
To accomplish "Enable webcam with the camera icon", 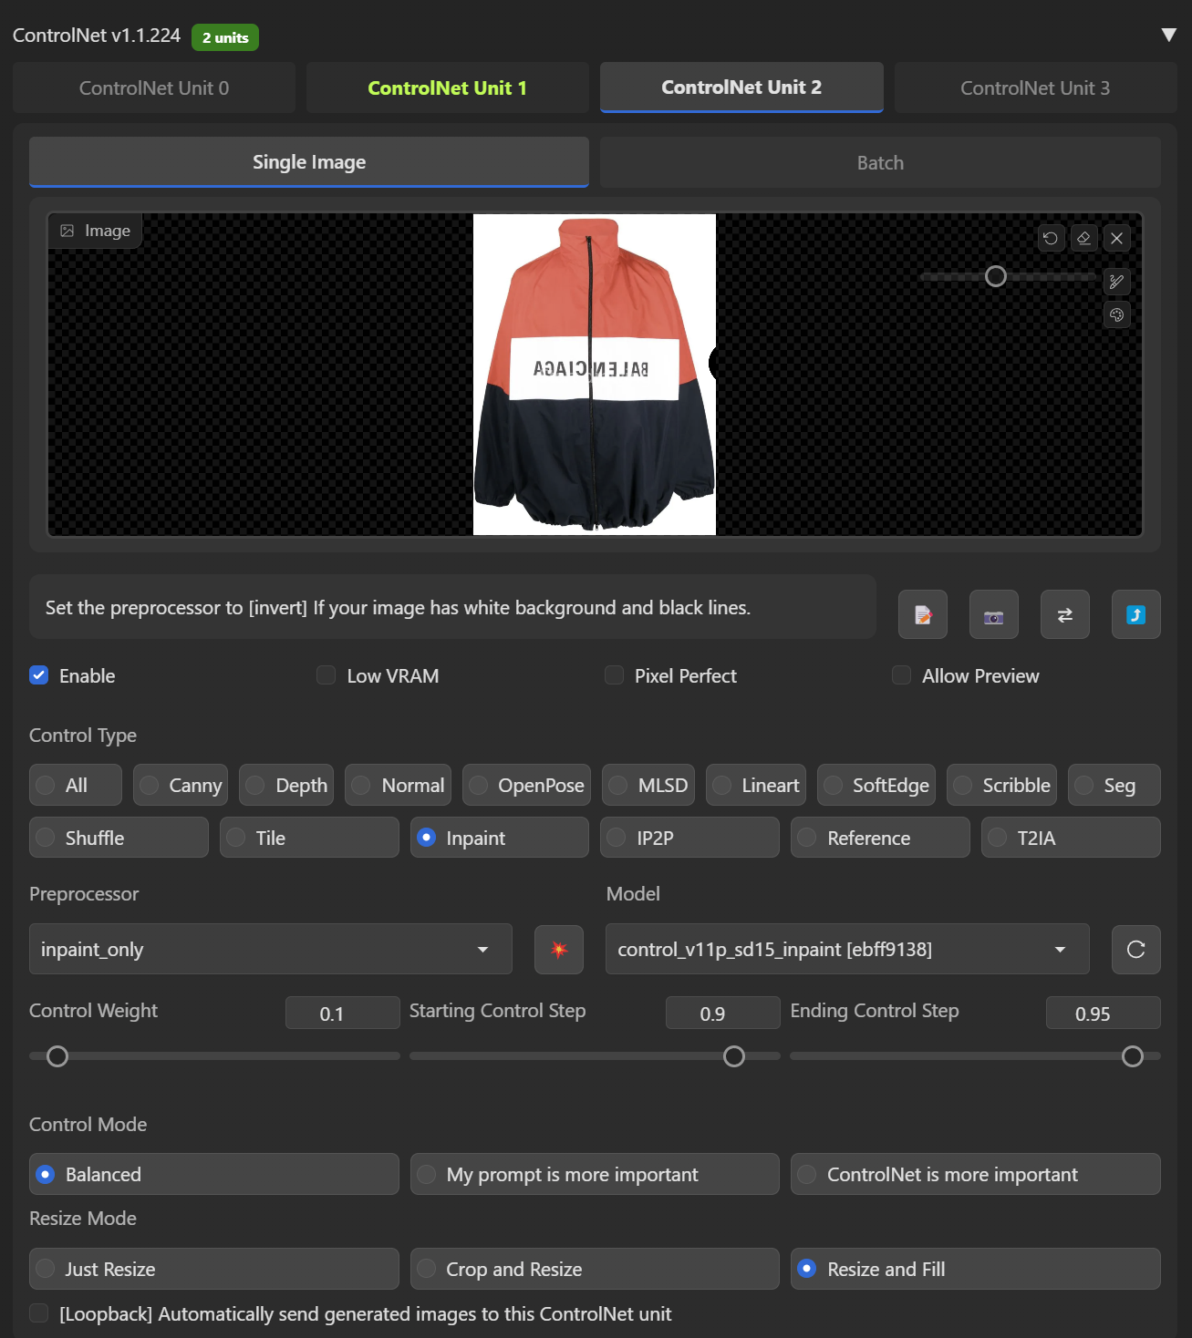I will (x=994, y=615).
